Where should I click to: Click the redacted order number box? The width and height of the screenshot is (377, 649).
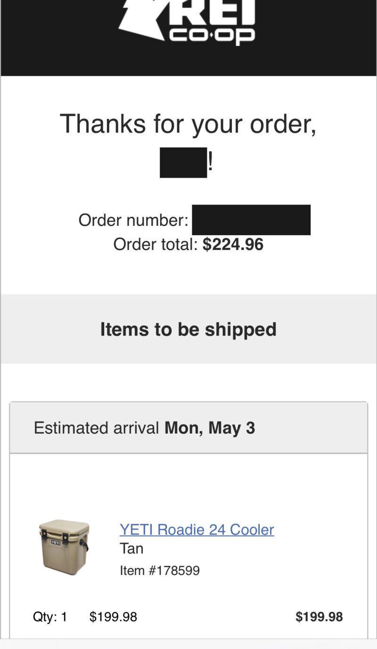point(251,220)
